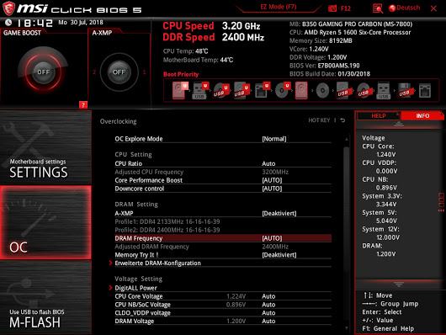Image resolution: width=446 pixels, height=335 pixels.
Task: Toggle the GAME BOOST knob on
Action: (x=43, y=72)
